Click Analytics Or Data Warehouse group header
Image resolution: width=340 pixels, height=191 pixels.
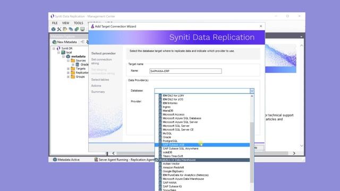tap(202, 160)
